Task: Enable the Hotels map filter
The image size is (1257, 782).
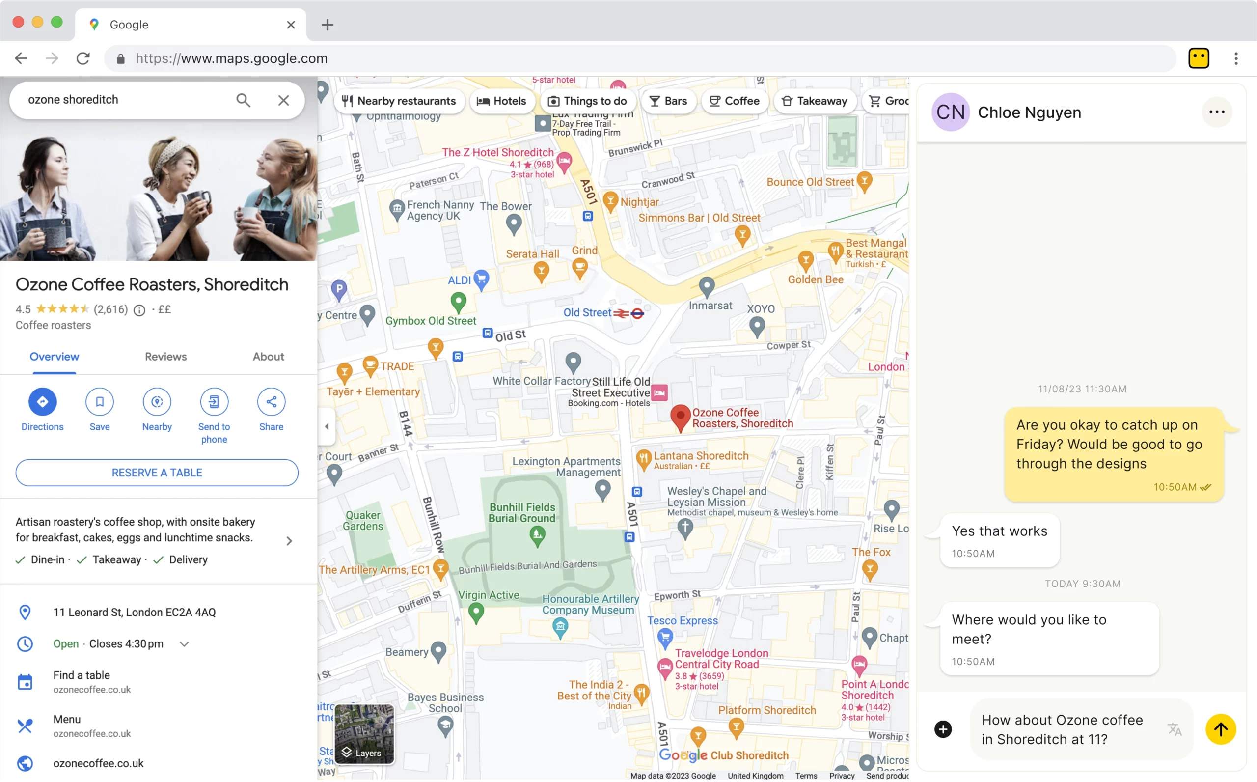Action: click(x=502, y=101)
